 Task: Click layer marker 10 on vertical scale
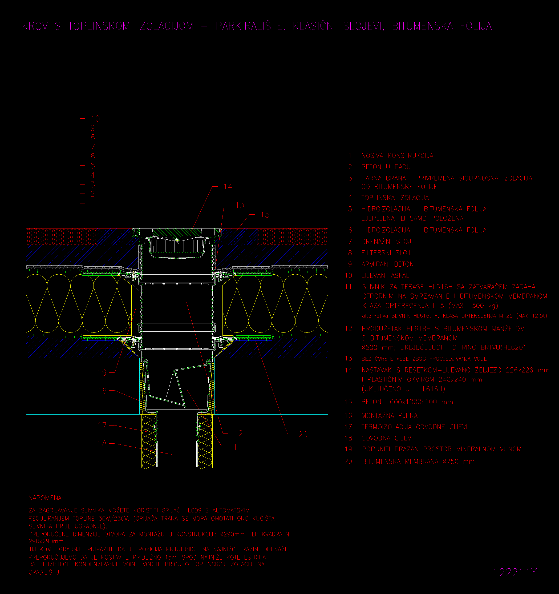click(x=95, y=119)
